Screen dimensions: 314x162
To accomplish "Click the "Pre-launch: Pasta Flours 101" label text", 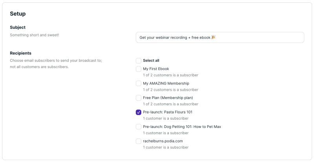I will [x=168, y=112].
